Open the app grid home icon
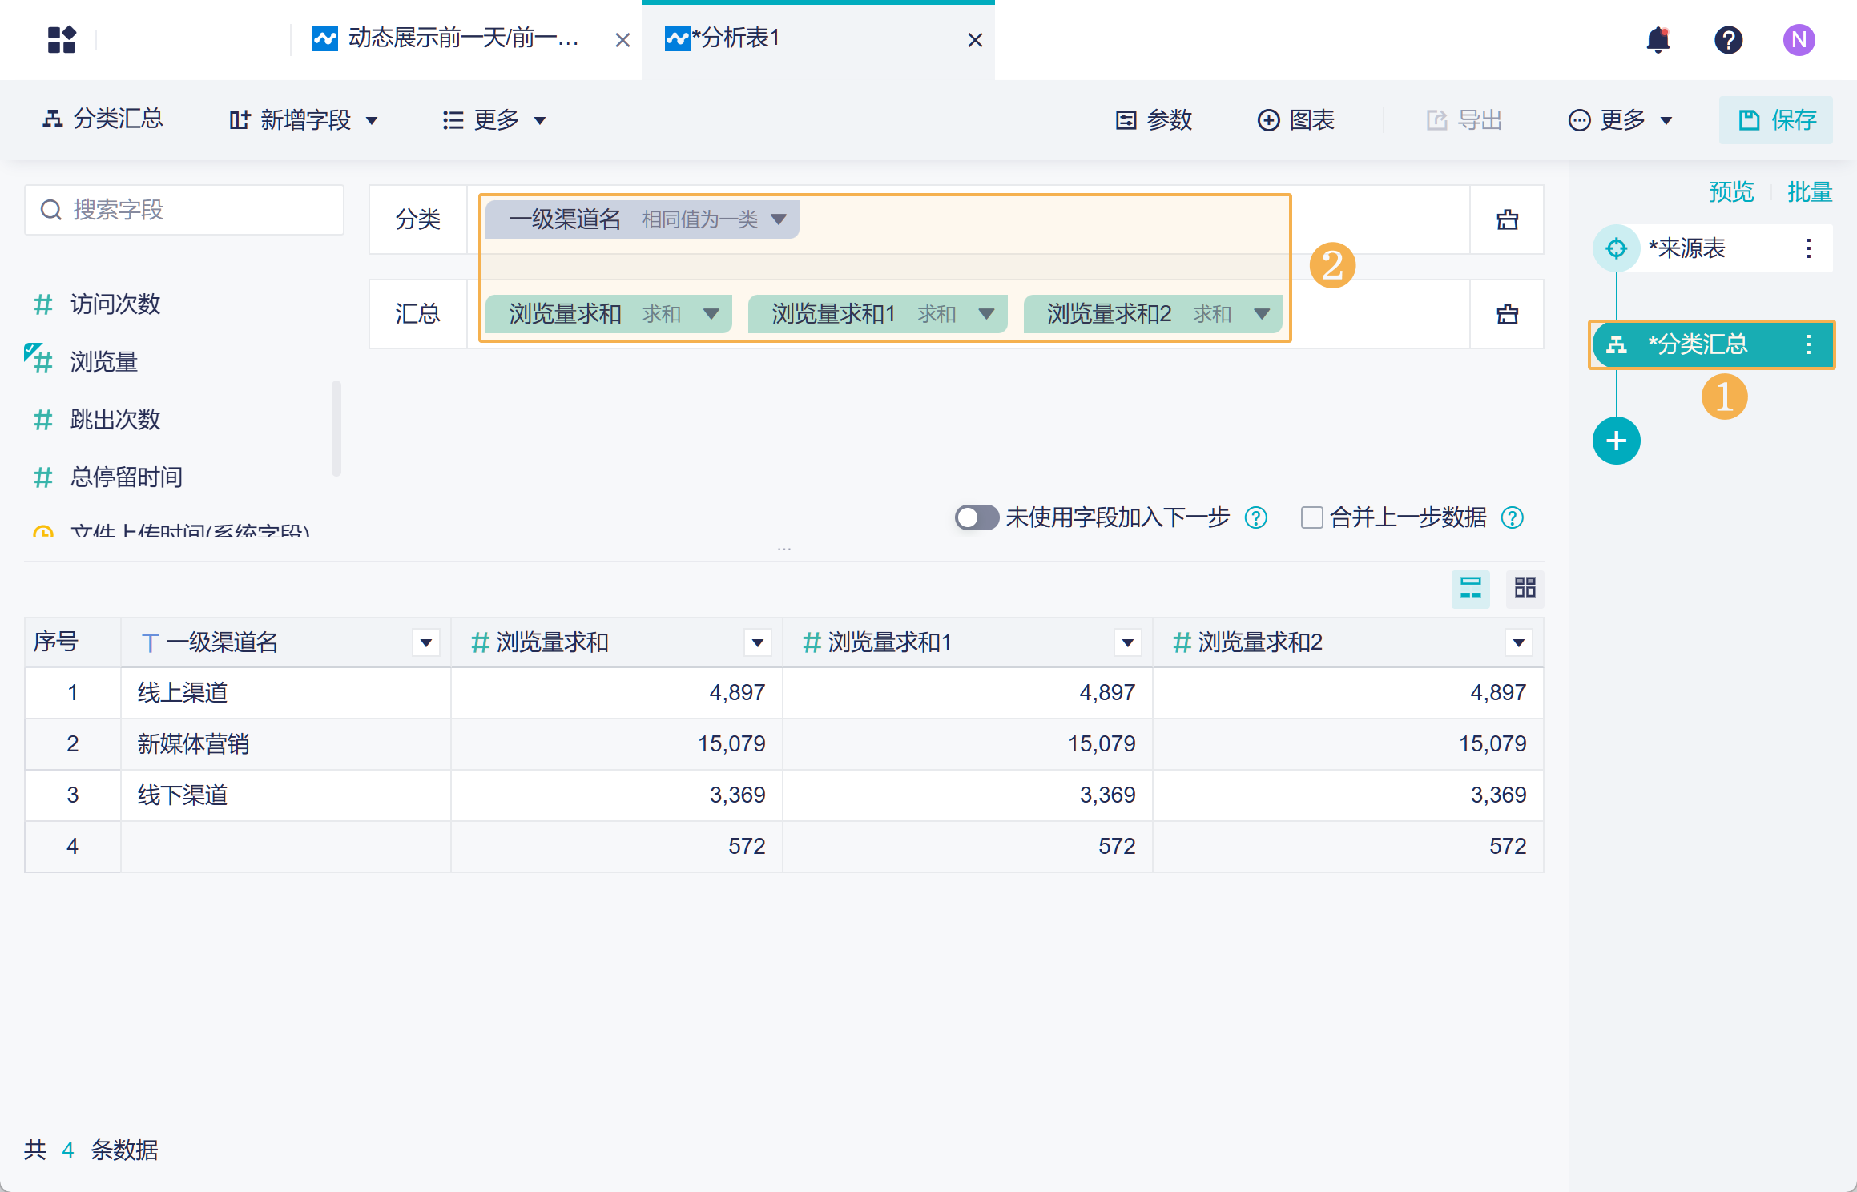1857x1192 pixels. click(x=62, y=39)
